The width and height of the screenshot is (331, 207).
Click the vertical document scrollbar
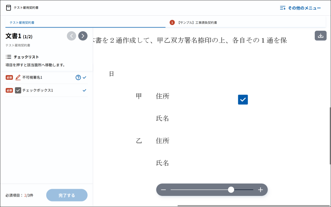(x=330, y=136)
